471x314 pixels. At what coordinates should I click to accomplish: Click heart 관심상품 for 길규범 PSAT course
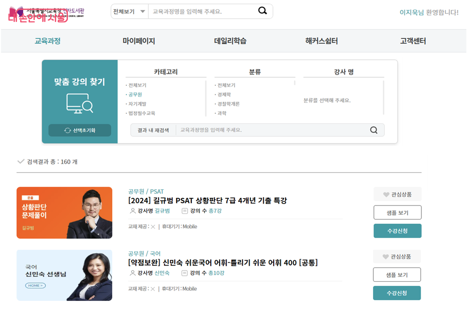pyautogui.click(x=397, y=194)
